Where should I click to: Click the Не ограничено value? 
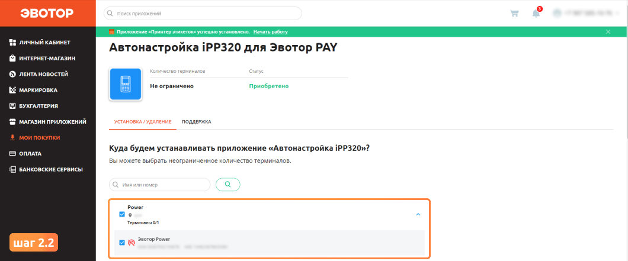pyautogui.click(x=172, y=86)
